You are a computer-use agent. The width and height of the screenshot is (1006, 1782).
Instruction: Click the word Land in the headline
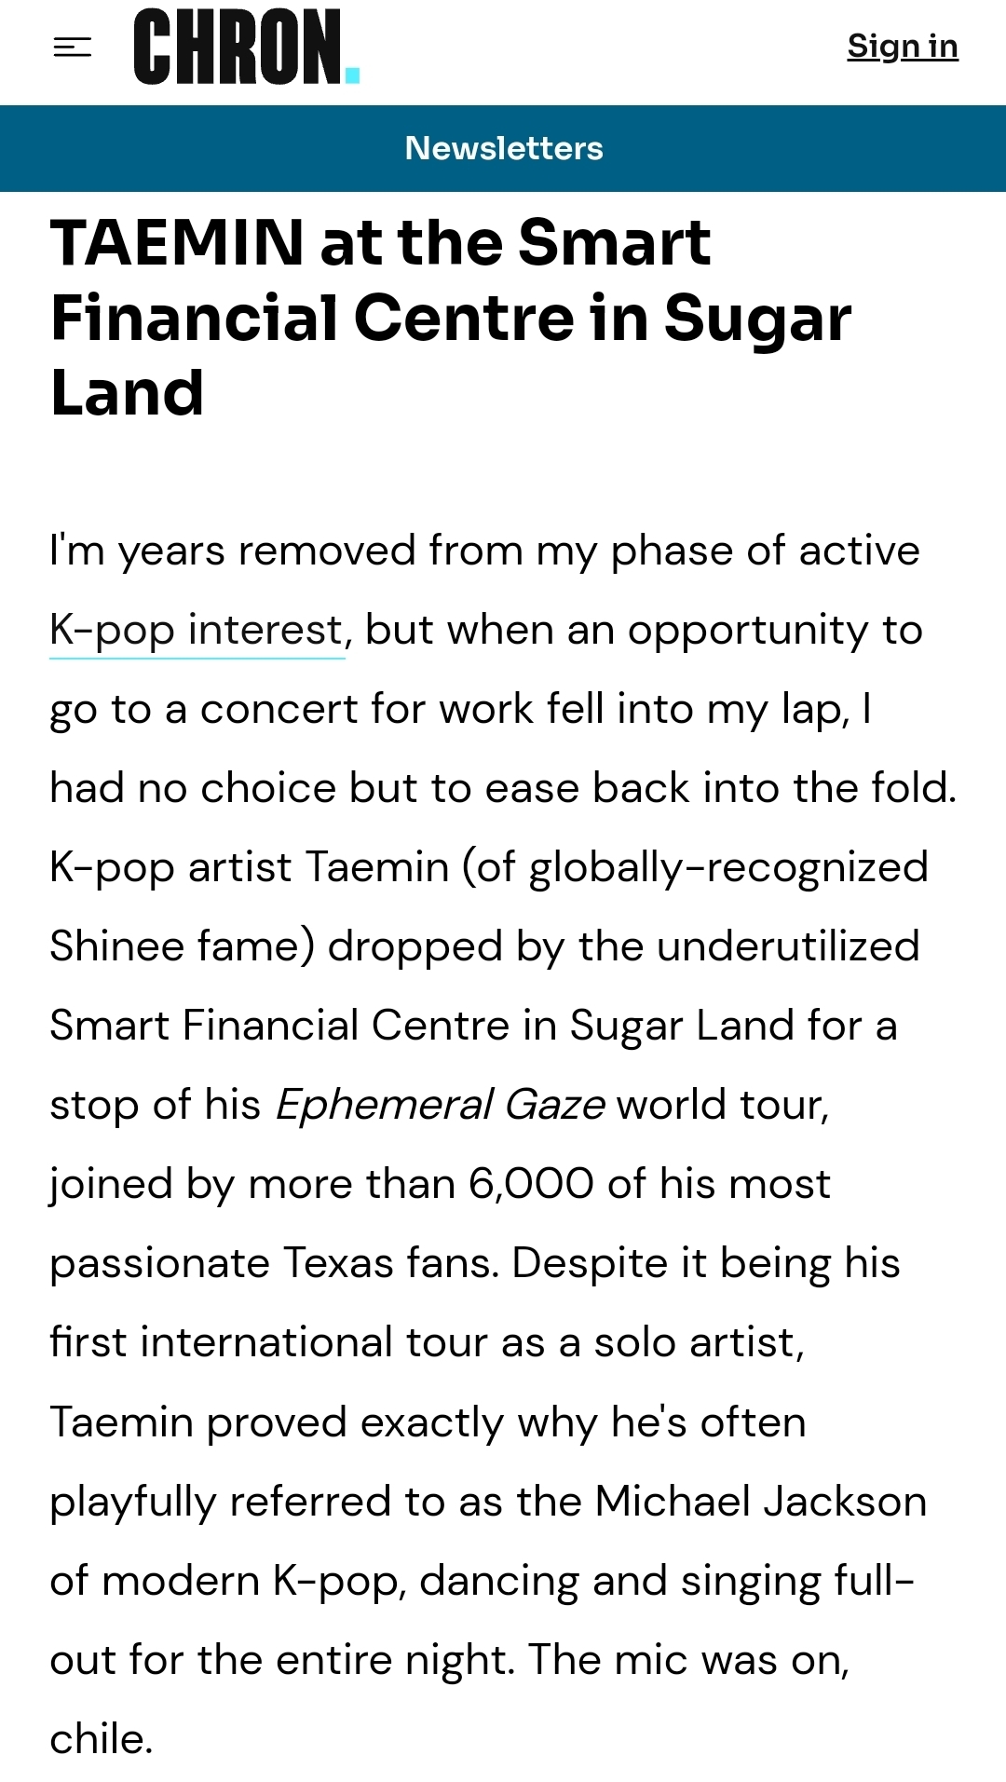point(127,393)
